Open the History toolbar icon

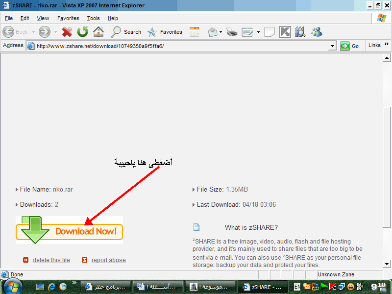click(194, 32)
